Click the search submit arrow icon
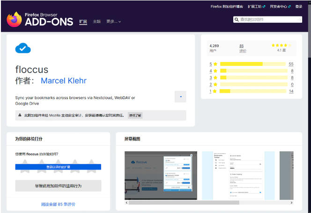 click(299, 19)
